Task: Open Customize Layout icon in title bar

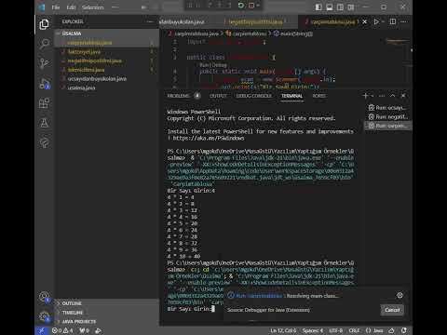Action: [351, 7]
